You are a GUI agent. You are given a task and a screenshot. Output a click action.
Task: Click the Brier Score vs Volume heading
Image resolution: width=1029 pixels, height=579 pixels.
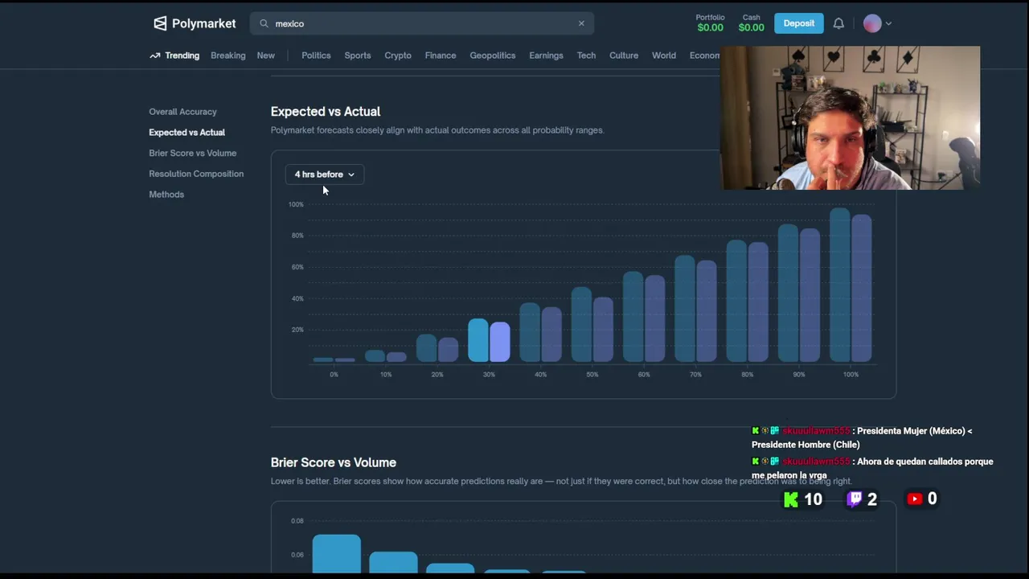pyautogui.click(x=334, y=462)
